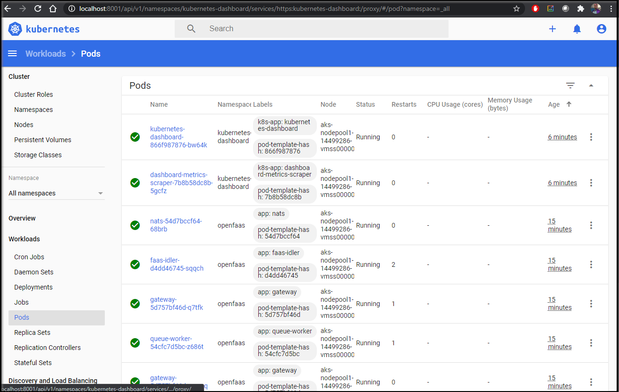Image resolution: width=619 pixels, height=392 pixels.
Task: Open the All namespaces dropdown
Action: (57, 193)
